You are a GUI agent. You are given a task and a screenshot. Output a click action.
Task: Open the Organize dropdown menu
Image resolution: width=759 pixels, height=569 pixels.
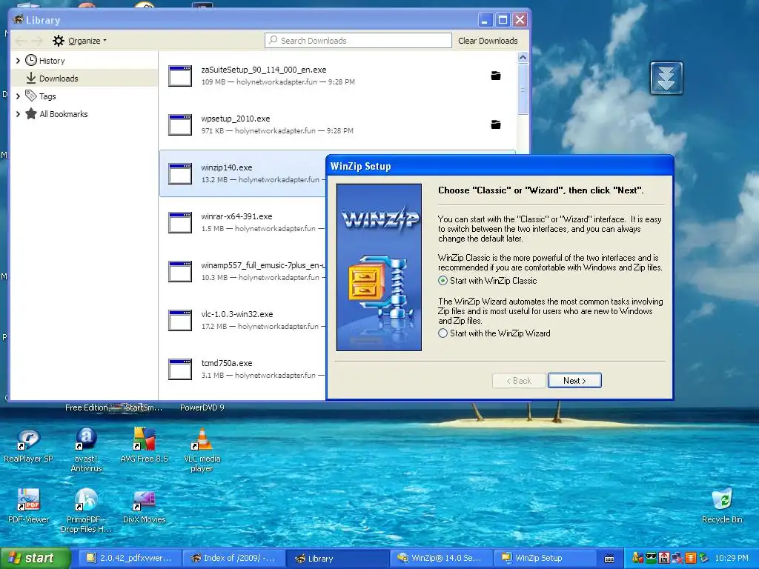tap(80, 41)
